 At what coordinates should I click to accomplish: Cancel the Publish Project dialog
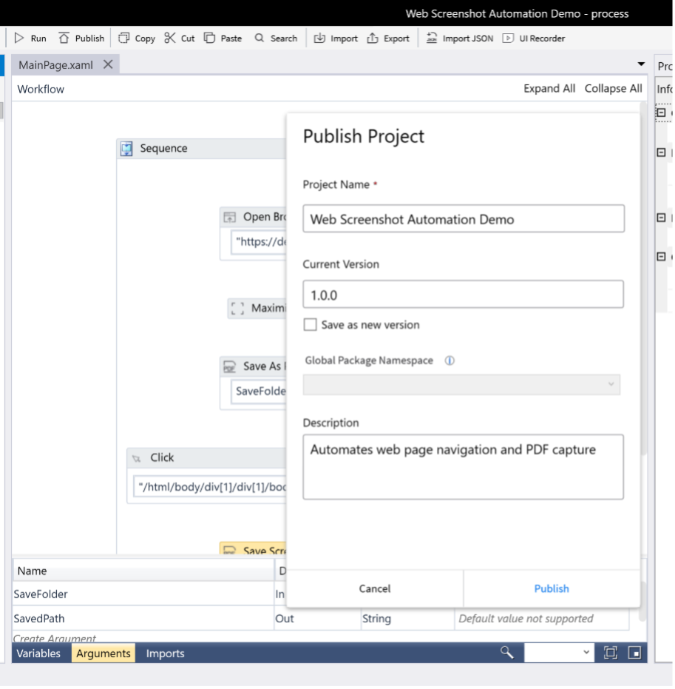click(x=375, y=588)
